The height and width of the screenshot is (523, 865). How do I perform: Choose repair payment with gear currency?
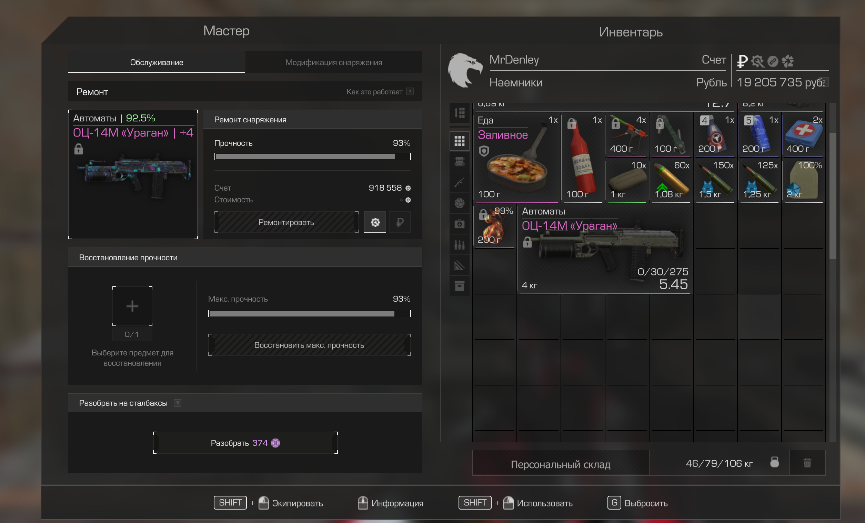[375, 222]
